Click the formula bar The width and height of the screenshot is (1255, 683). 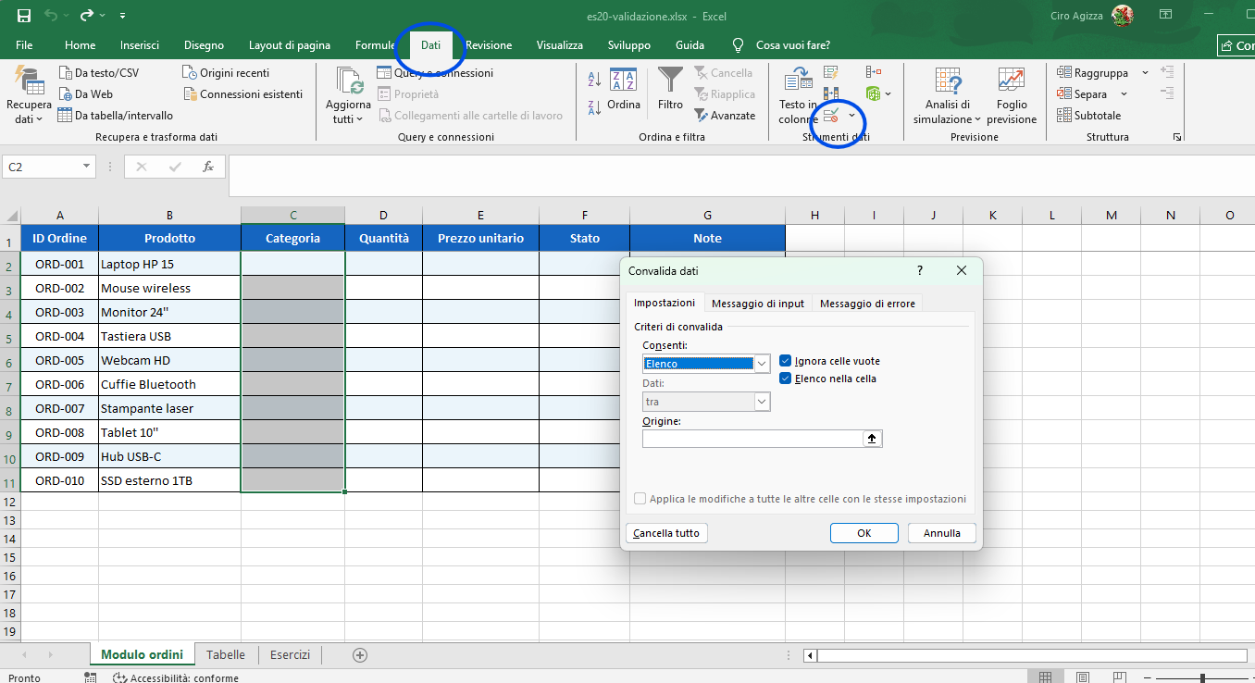click(740, 176)
